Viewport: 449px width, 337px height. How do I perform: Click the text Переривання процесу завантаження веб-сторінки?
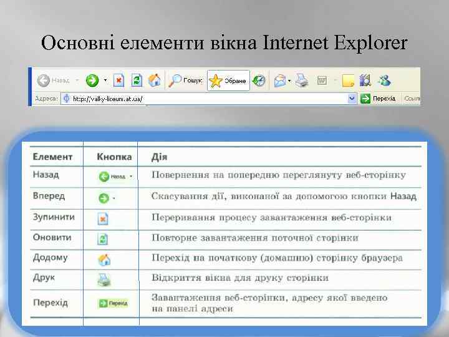pos(271,218)
